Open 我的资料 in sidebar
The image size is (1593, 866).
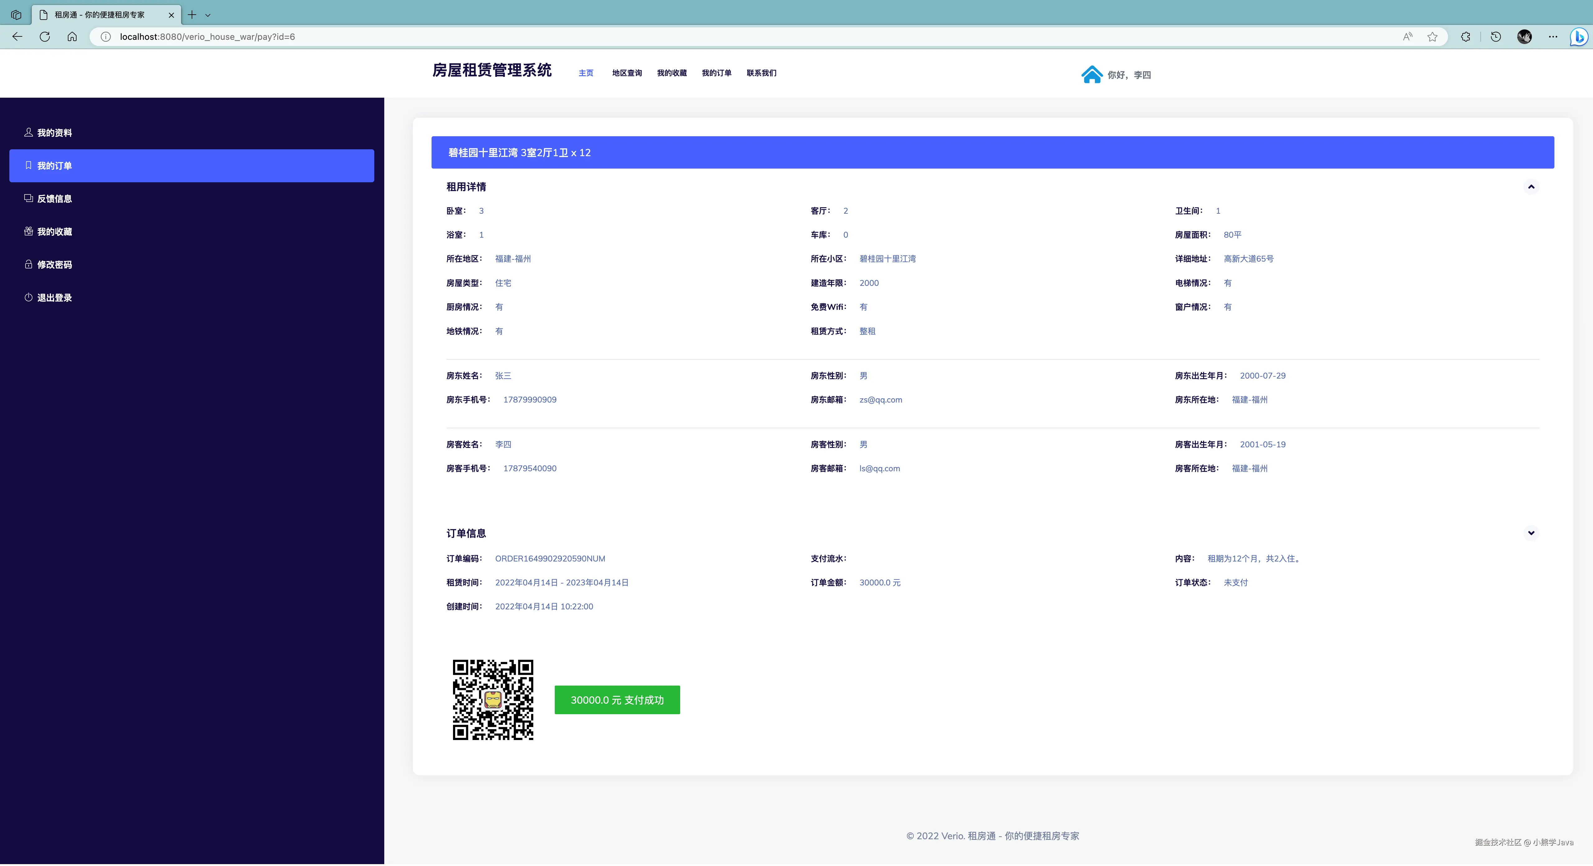[54, 133]
